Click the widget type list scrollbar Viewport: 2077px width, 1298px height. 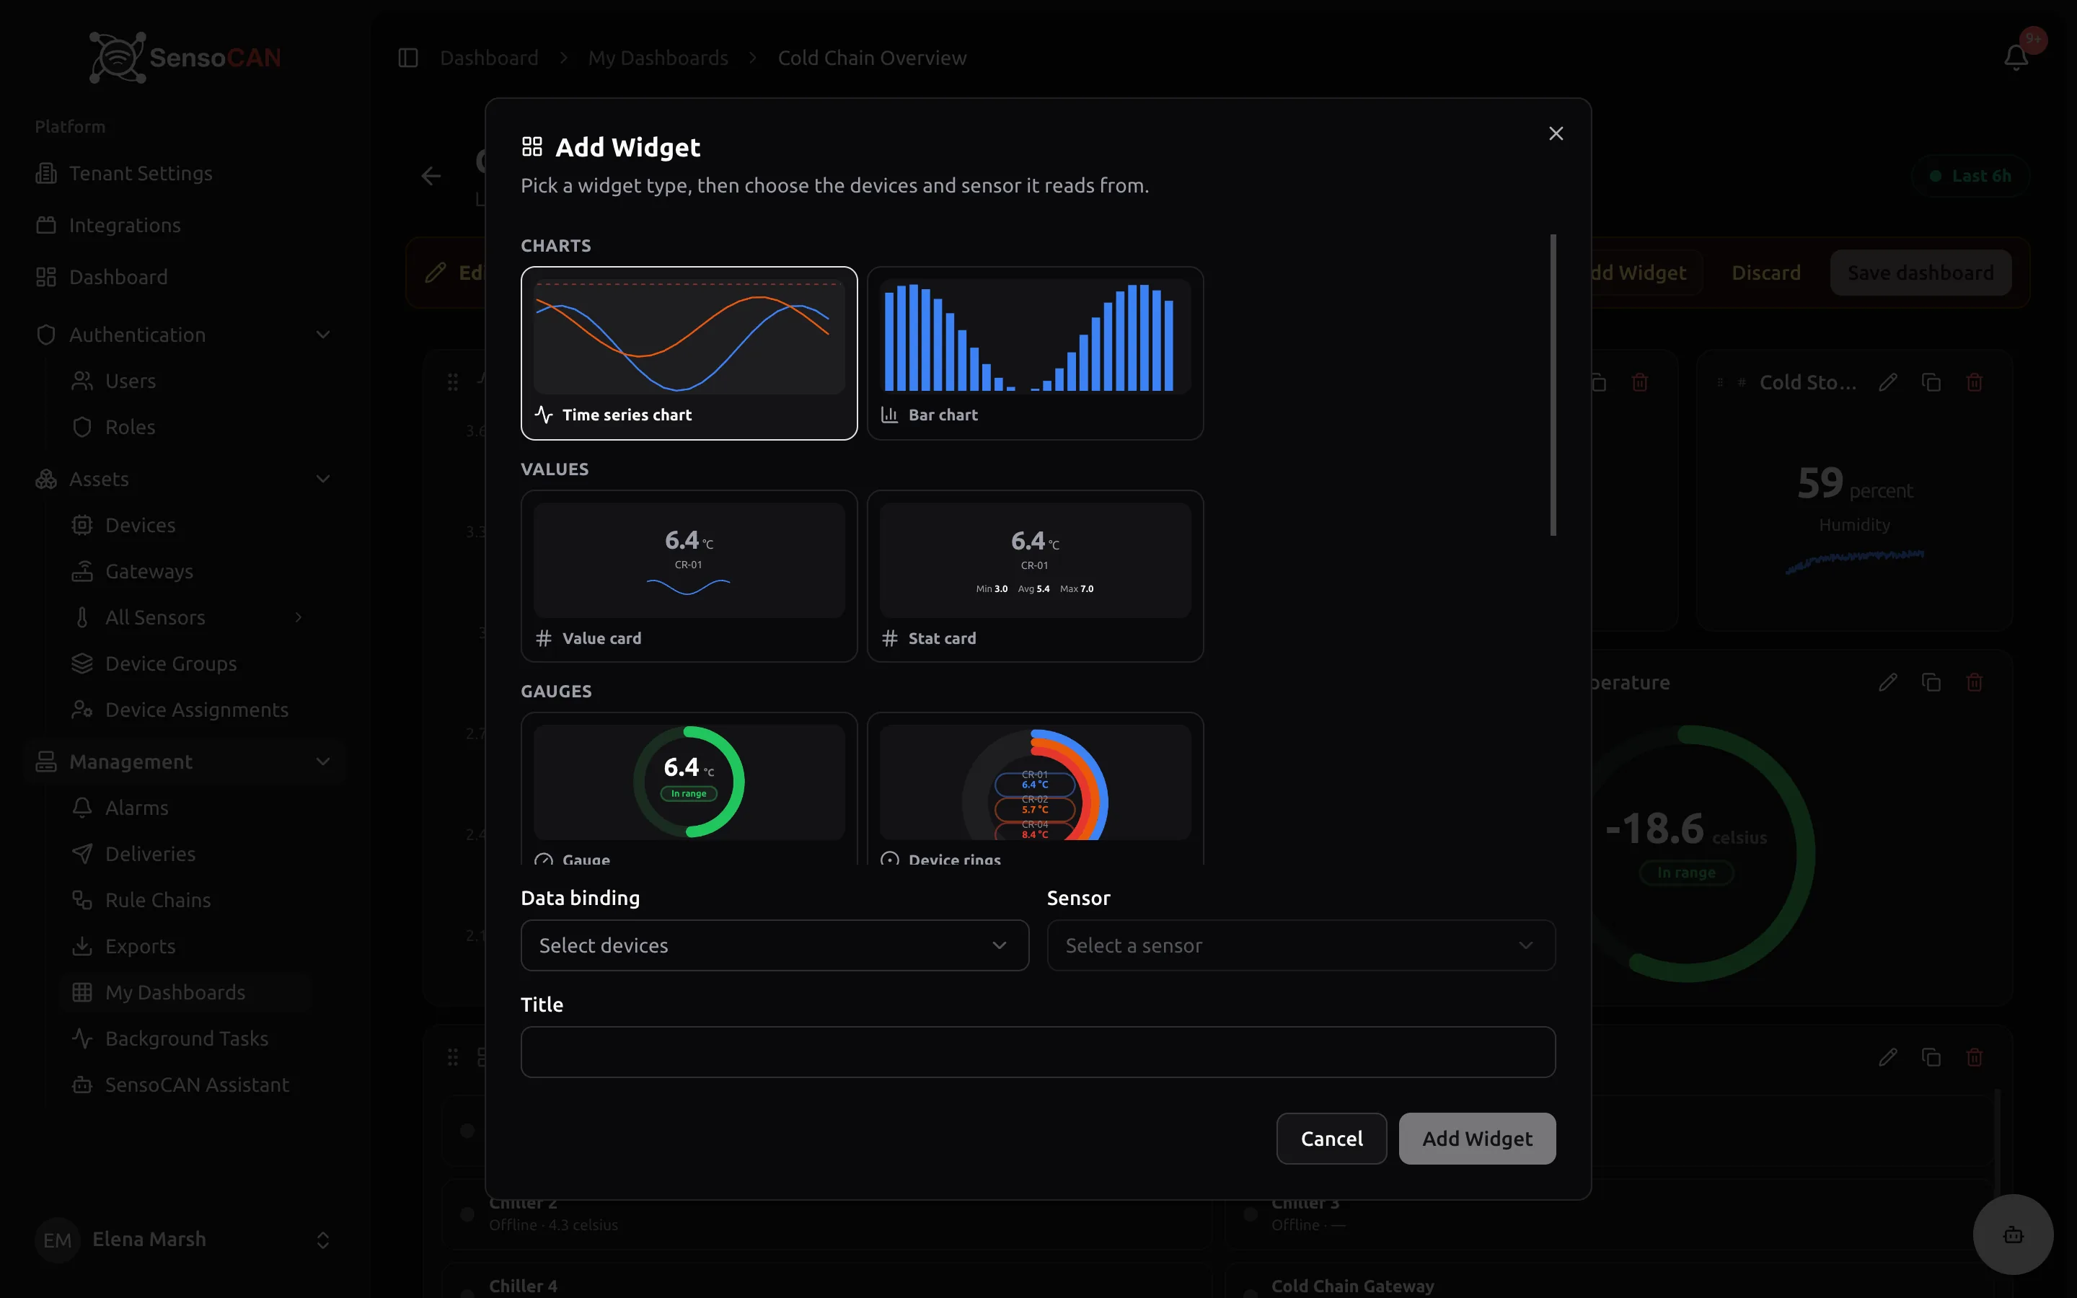pyautogui.click(x=1553, y=384)
